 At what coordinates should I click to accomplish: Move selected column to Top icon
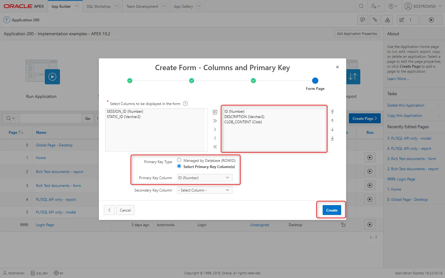point(332,112)
